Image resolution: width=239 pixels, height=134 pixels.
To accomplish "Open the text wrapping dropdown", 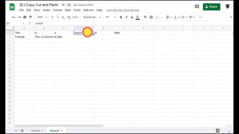I will click(x=184, y=17).
